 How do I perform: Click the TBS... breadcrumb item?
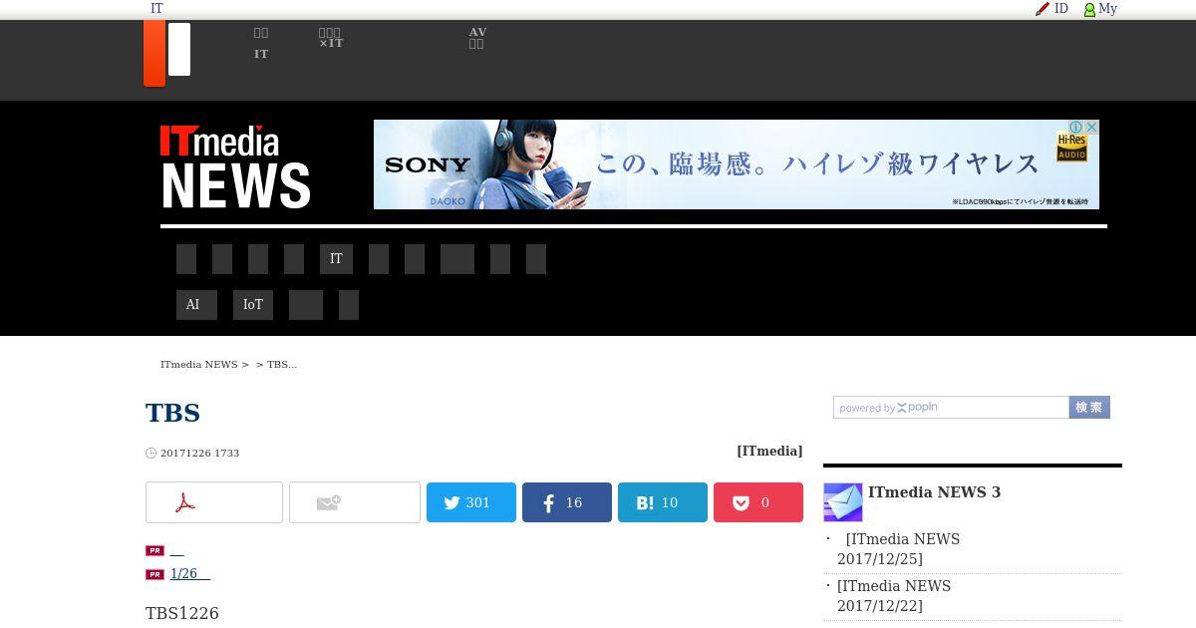[x=282, y=365]
